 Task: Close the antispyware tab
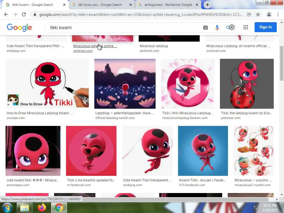197,5
